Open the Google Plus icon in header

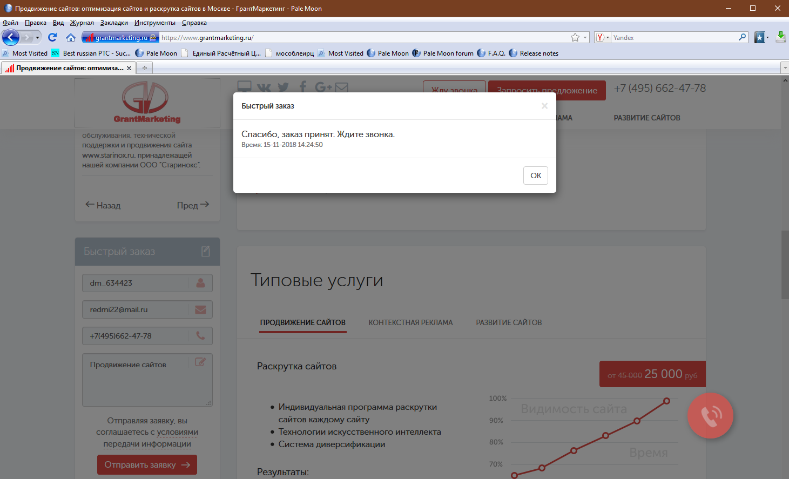pyautogui.click(x=323, y=87)
